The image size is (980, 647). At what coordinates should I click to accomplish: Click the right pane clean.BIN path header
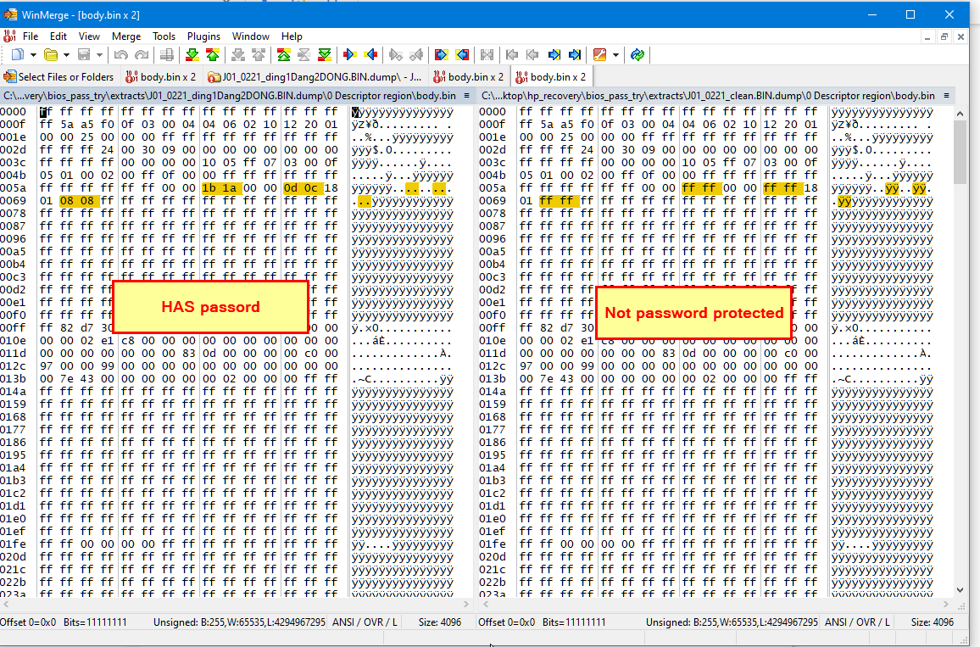pyautogui.click(x=708, y=96)
